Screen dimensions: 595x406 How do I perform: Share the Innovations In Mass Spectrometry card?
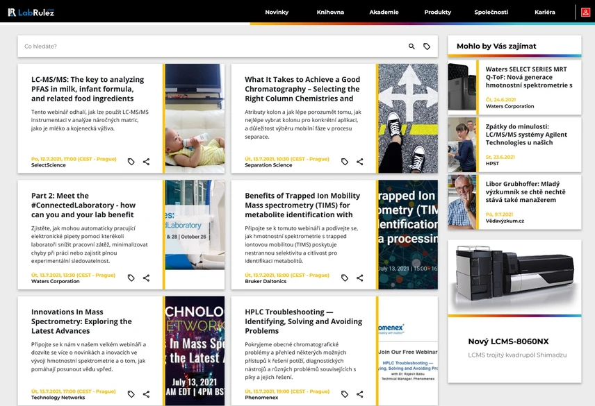146,394
